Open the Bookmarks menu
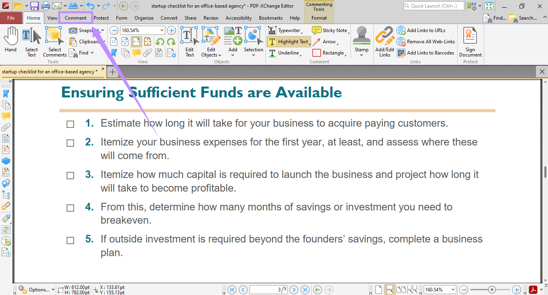 point(271,18)
